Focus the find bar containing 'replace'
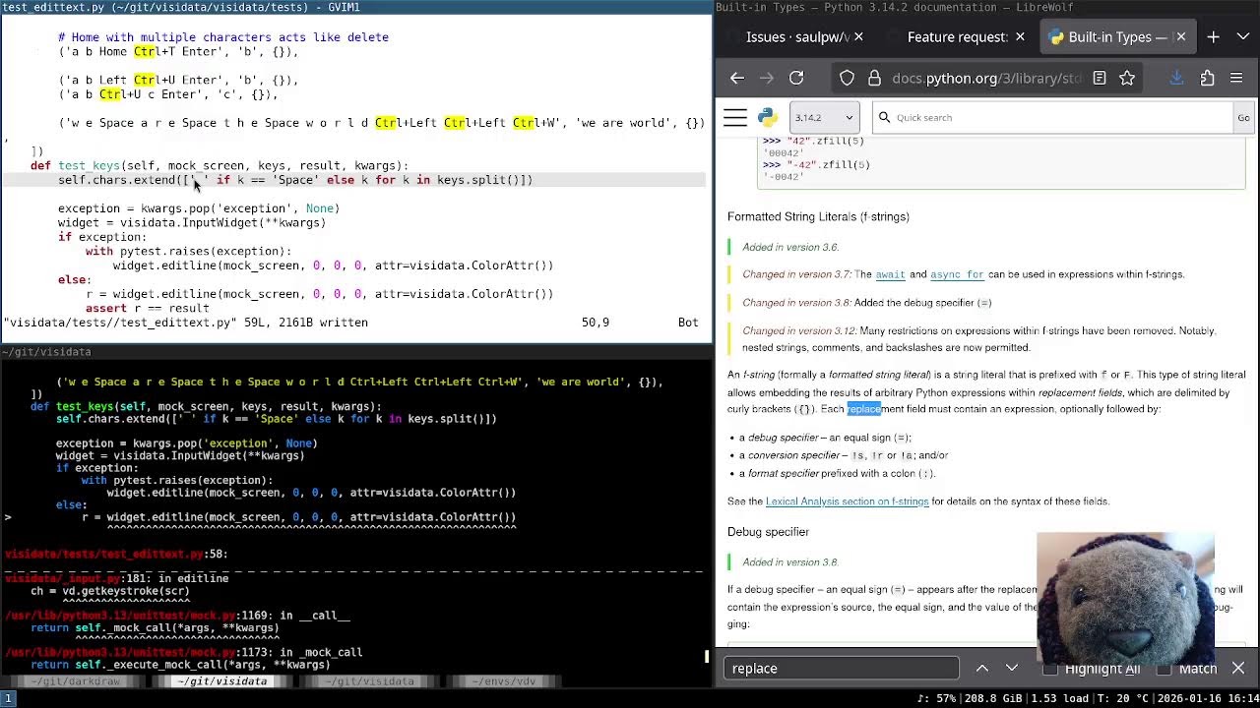This screenshot has height=708, width=1260. tap(842, 669)
